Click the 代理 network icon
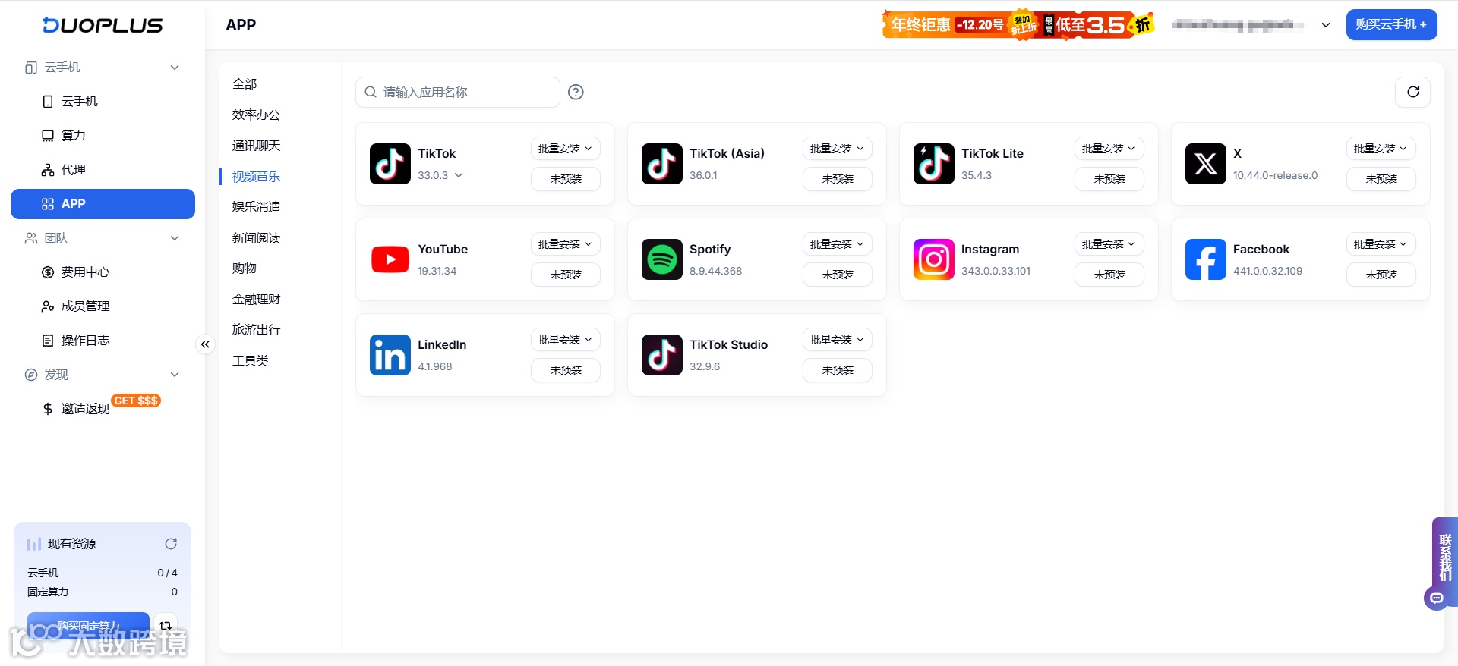 click(48, 170)
